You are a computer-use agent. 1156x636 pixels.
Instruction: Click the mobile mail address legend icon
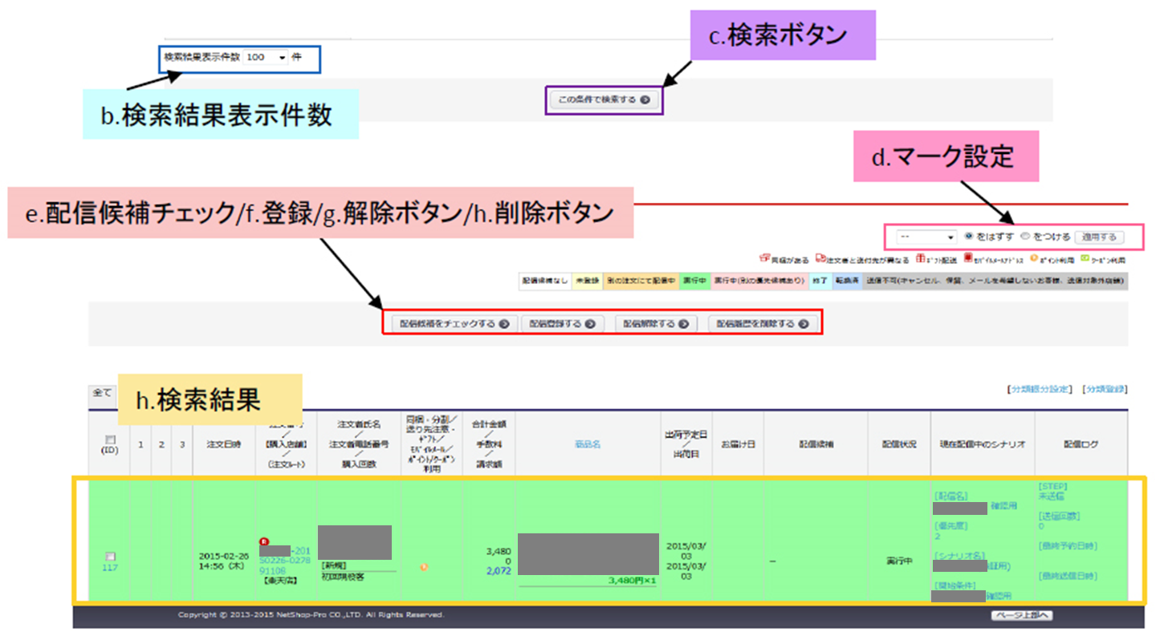click(x=969, y=258)
